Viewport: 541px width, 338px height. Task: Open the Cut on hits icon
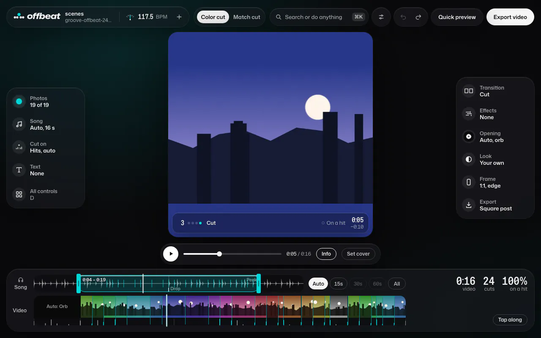19,147
